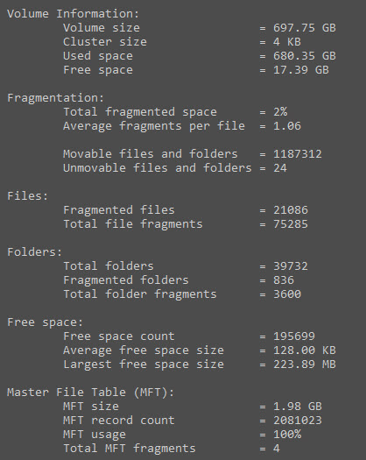366x460 pixels.
Task: Click Total file fragments value 75285
Action: click(291, 224)
